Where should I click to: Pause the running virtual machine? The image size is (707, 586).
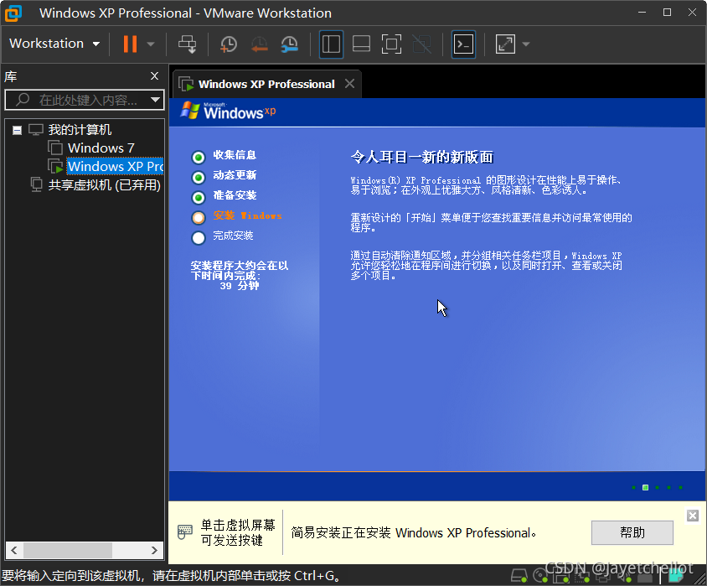[x=131, y=44]
